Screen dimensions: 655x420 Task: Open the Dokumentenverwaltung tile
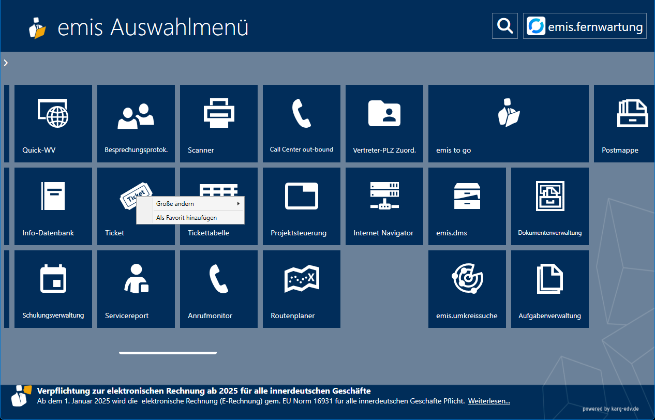pyautogui.click(x=550, y=206)
